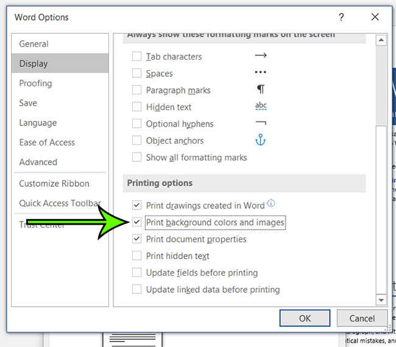Enable the Object anchors checkbox
The height and width of the screenshot is (347, 396).
tap(136, 140)
